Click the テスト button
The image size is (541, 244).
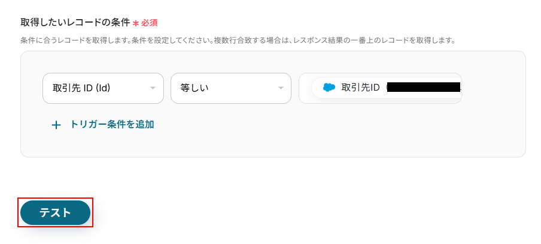[55, 213]
